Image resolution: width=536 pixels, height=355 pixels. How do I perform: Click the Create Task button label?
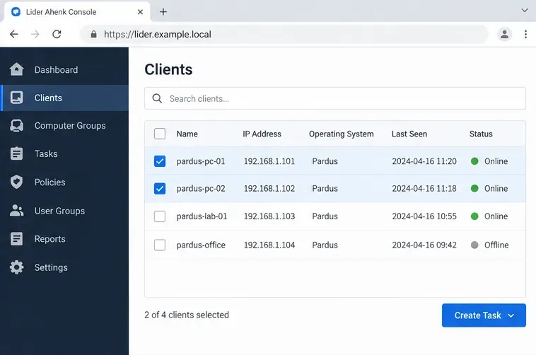(477, 315)
